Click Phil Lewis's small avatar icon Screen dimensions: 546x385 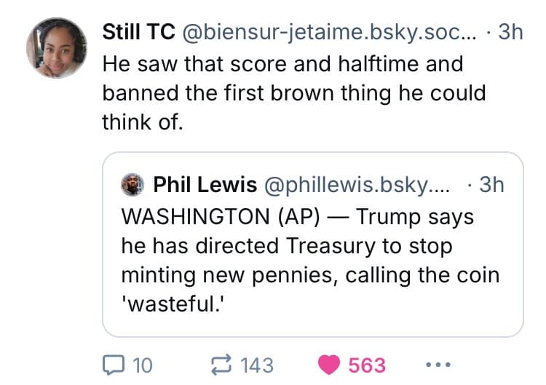132,185
